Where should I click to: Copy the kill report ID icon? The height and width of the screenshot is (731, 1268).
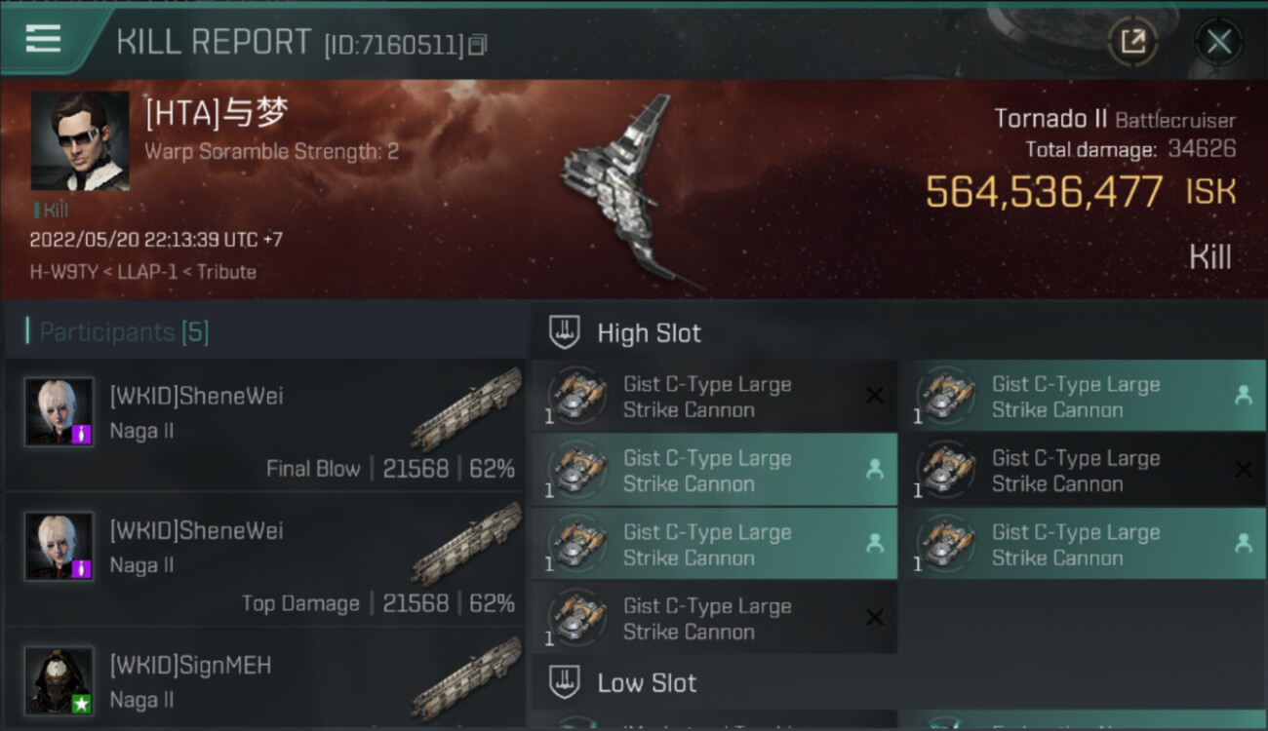[x=477, y=45]
